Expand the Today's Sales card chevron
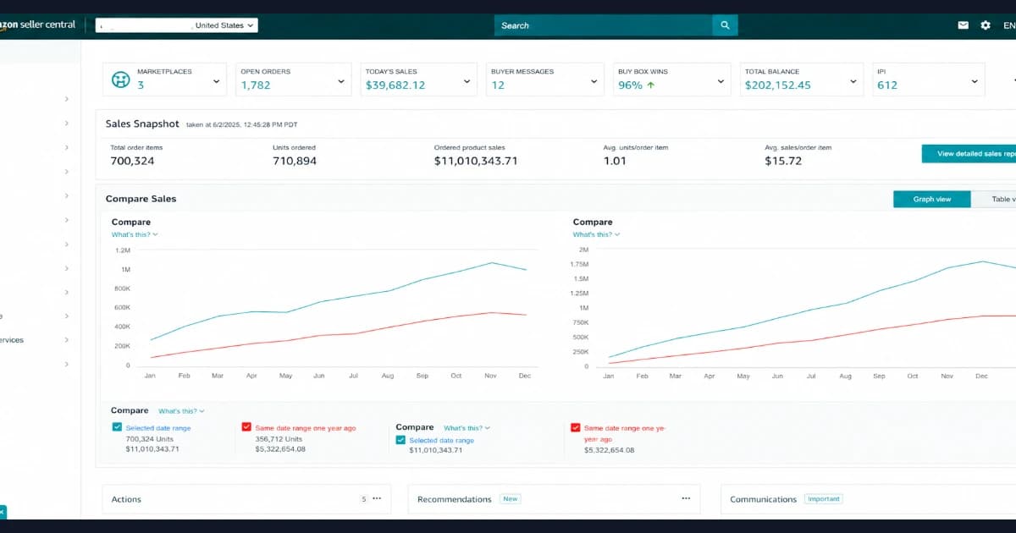This screenshot has width=1016, height=533. 467,81
